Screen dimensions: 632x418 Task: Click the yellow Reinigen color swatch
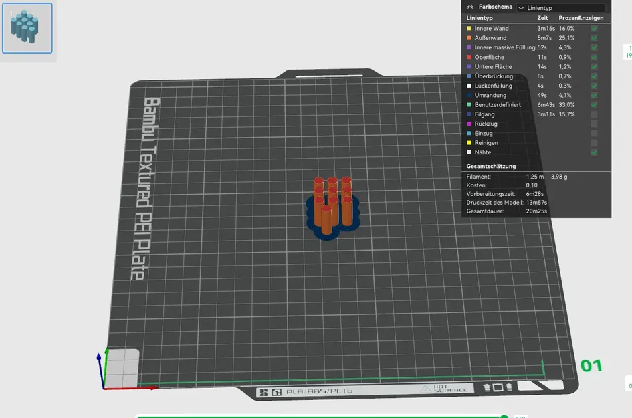point(469,143)
